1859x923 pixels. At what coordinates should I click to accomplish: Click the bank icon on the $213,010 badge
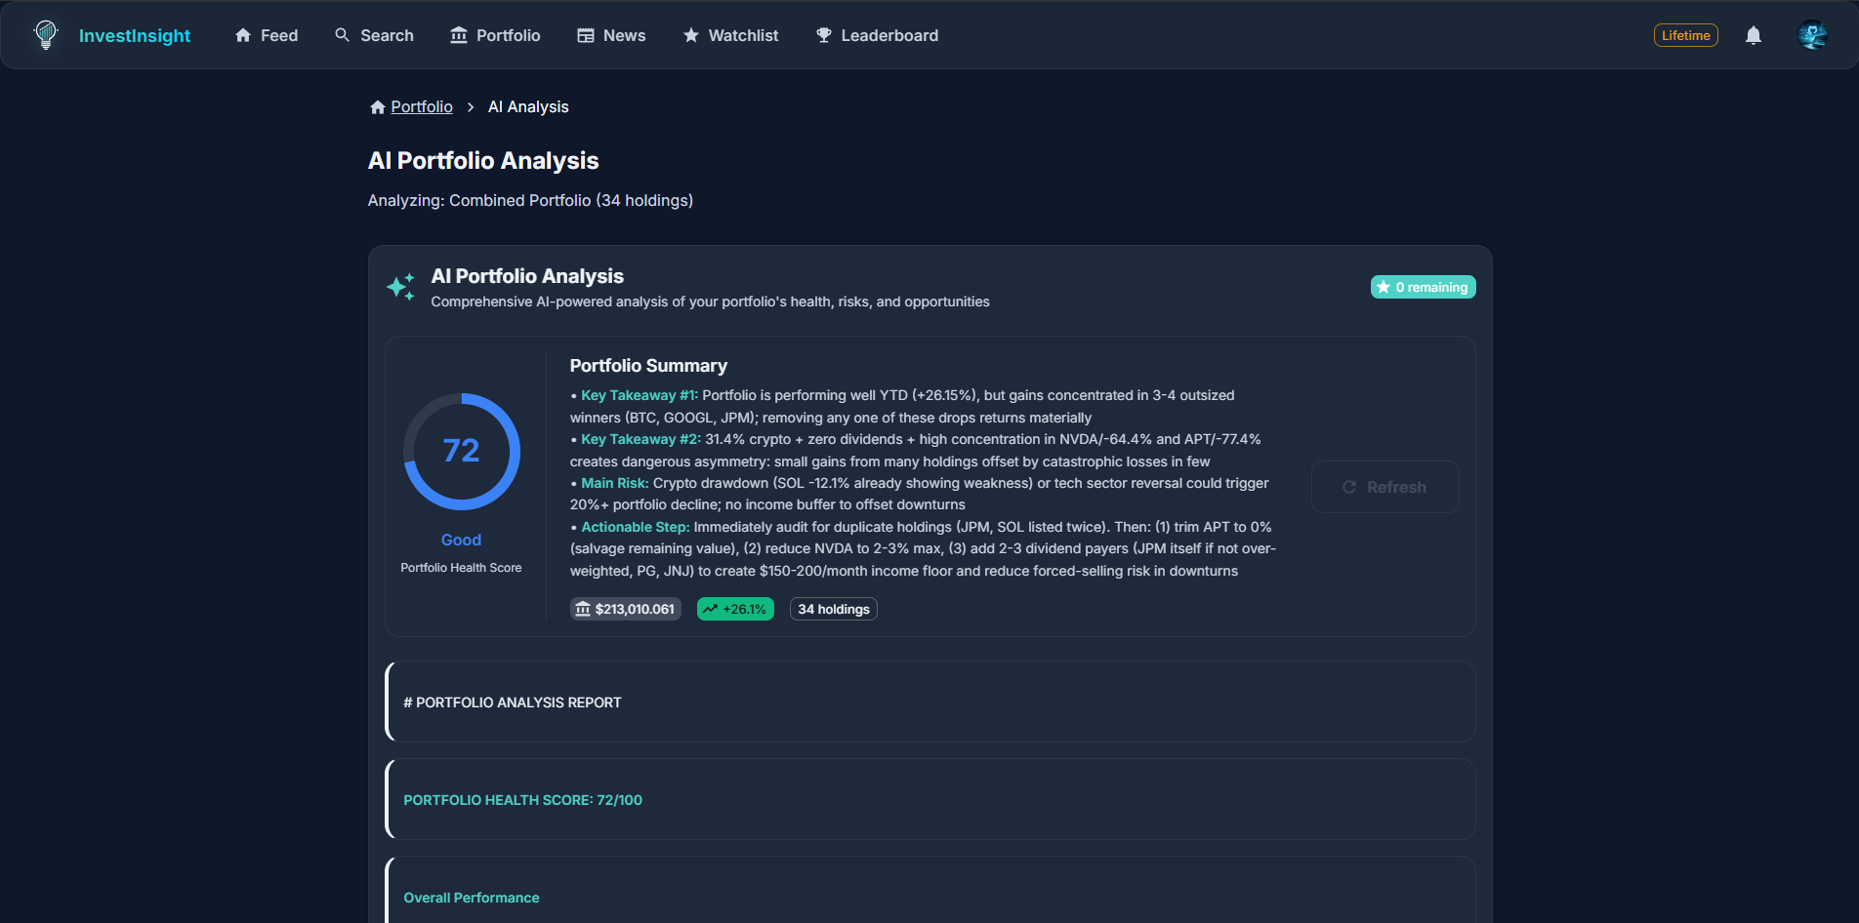click(x=584, y=609)
